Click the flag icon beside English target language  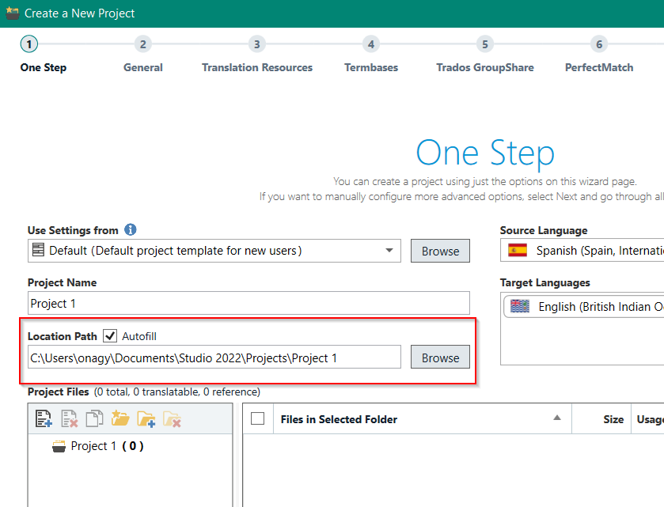click(x=520, y=306)
